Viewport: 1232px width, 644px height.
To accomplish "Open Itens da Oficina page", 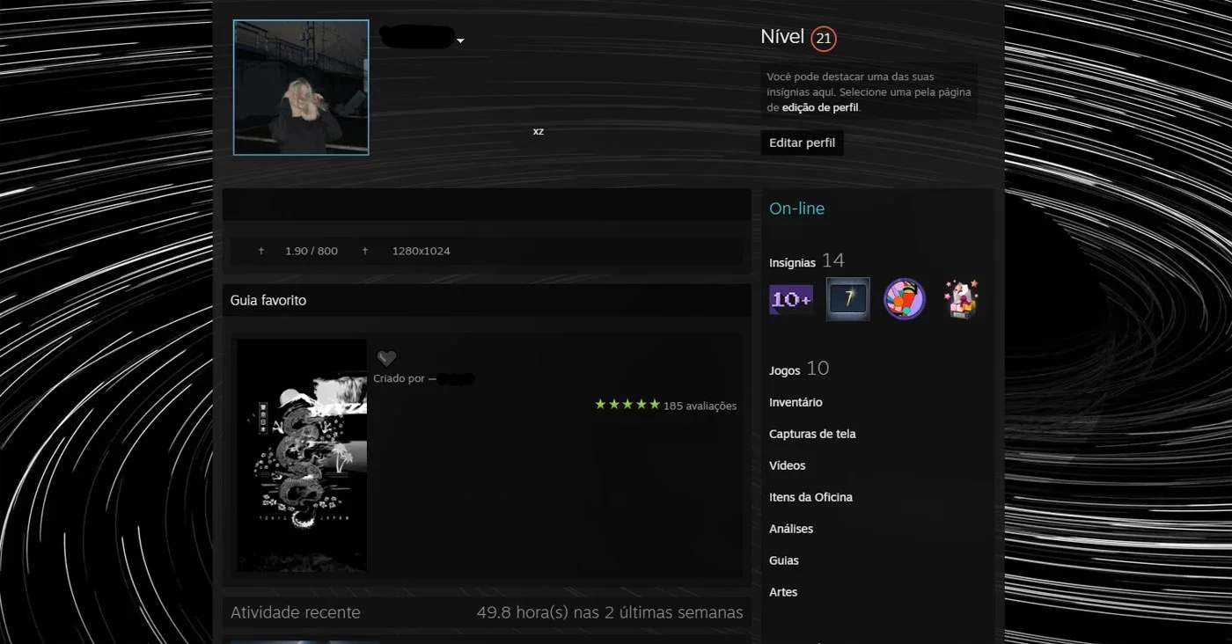I will click(x=810, y=497).
